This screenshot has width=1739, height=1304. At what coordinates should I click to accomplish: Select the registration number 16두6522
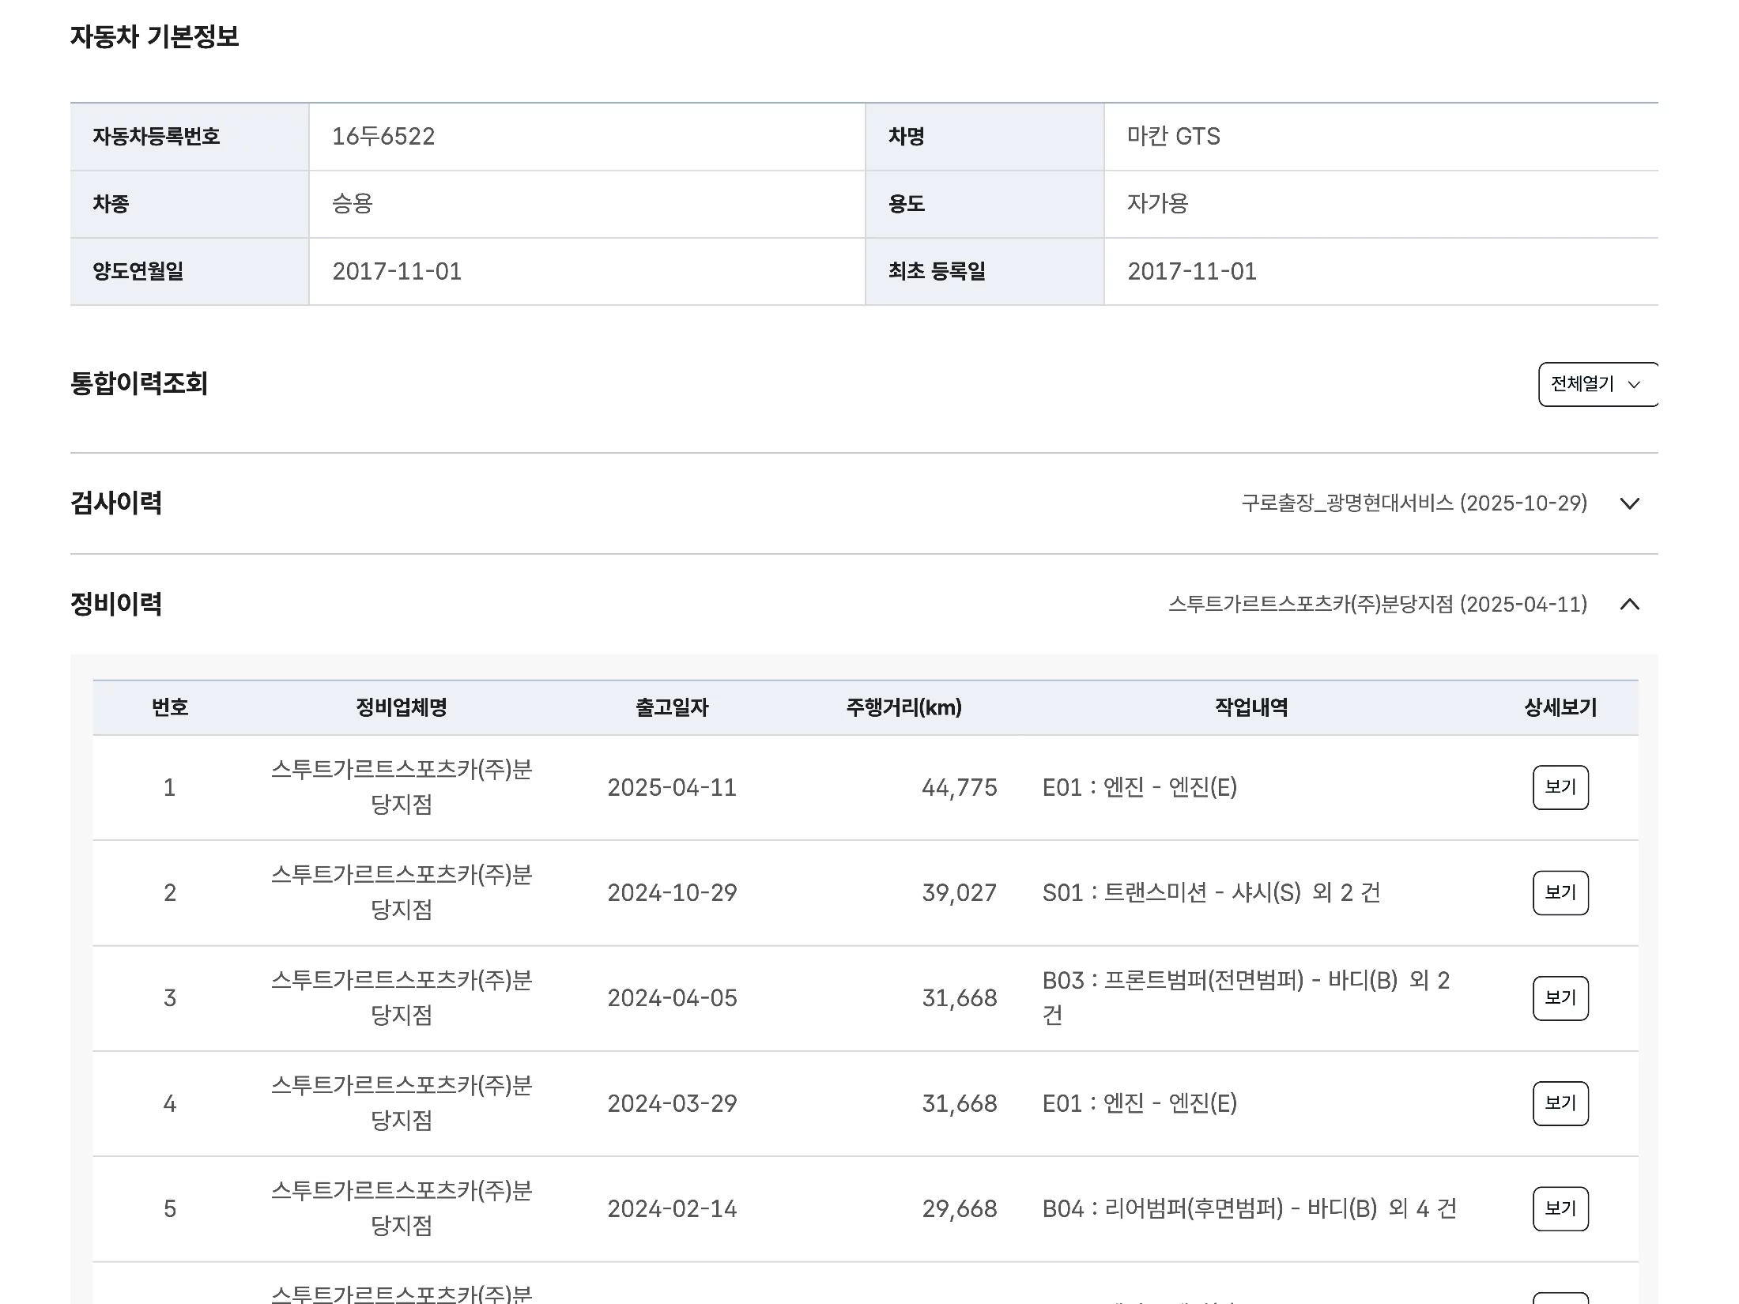[383, 137]
